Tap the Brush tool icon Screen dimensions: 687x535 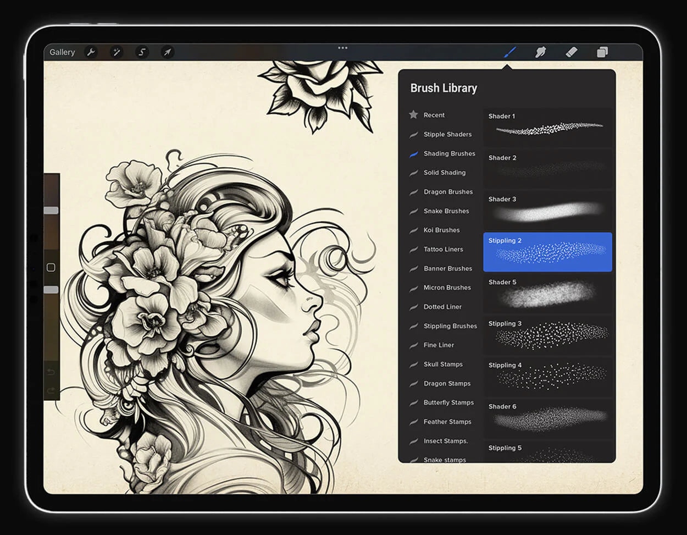511,52
